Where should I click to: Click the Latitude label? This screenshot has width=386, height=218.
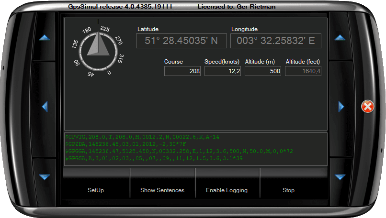[148, 29]
